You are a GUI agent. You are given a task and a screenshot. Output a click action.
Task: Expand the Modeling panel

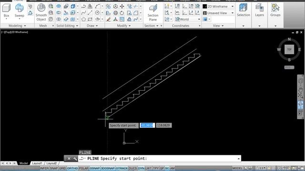click(x=17, y=26)
